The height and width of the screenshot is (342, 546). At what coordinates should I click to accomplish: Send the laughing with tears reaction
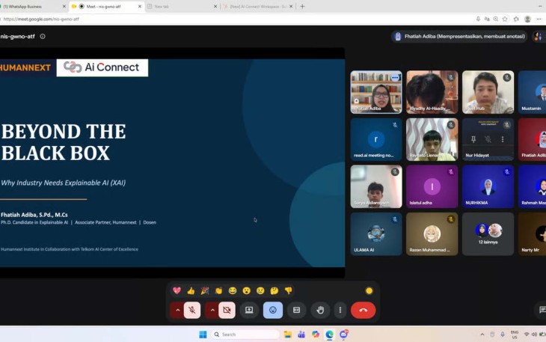[x=233, y=290]
